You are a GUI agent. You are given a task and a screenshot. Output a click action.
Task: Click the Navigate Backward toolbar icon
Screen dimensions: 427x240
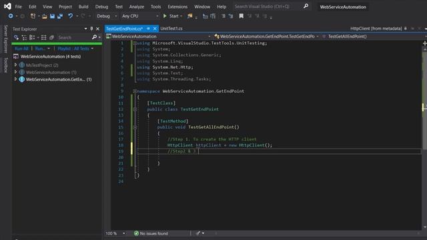[11, 16]
